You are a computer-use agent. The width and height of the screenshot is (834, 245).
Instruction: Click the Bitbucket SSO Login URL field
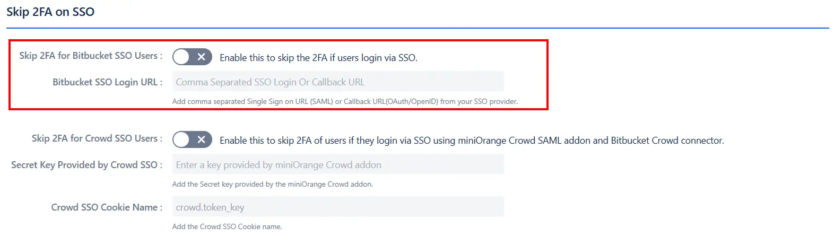click(x=338, y=82)
